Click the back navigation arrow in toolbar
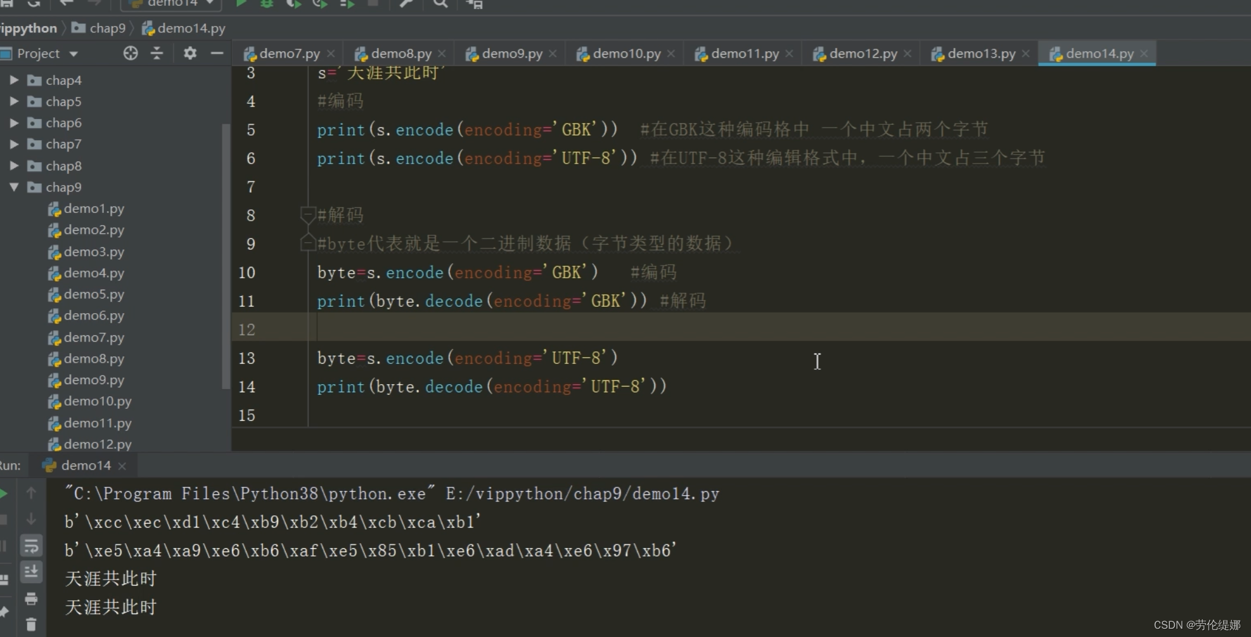The image size is (1251, 637). click(x=66, y=4)
